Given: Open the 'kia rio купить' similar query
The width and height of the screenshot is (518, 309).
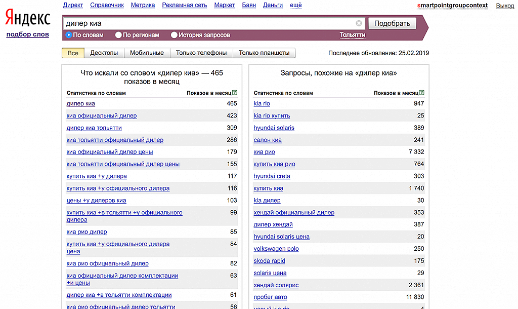Looking at the screenshot, I should [x=272, y=115].
